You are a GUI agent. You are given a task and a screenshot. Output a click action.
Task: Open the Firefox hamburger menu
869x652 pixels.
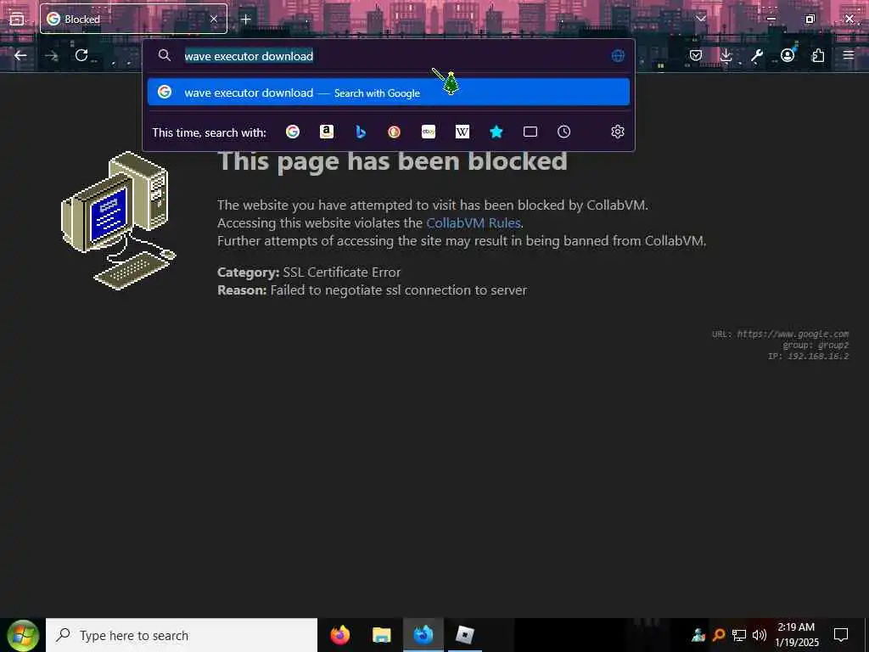click(849, 55)
